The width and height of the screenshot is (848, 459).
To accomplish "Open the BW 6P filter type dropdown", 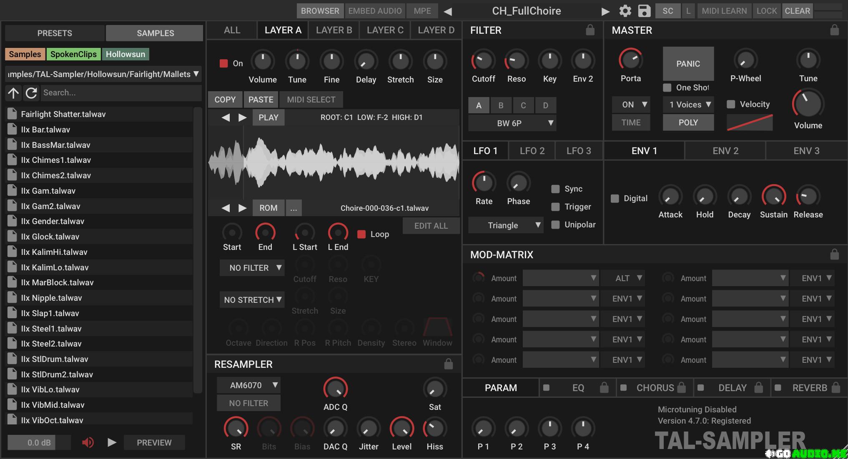I will click(x=512, y=123).
